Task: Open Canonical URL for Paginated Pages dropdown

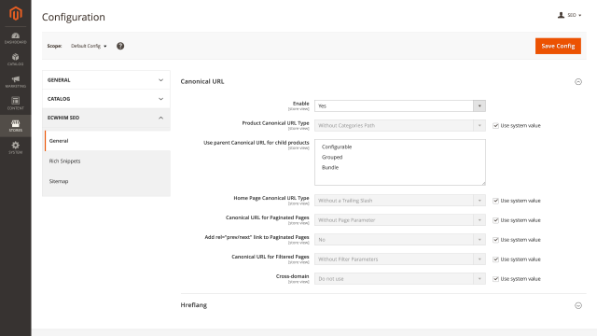Action: point(400,220)
